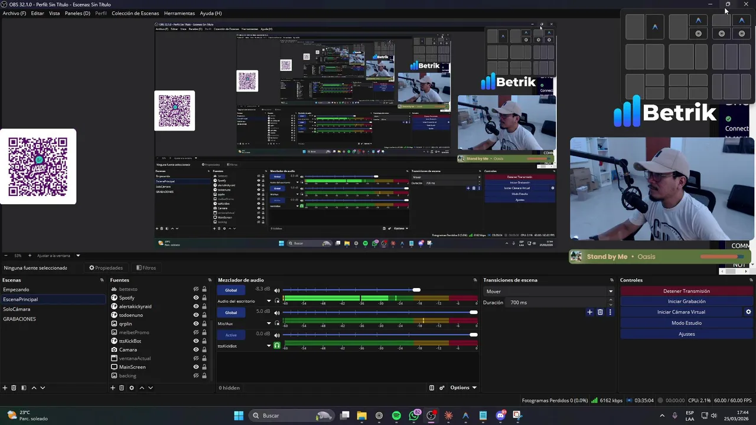The width and height of the screenshot is (756, 425).
Task: Click the Filtros button
Action: 146,268
